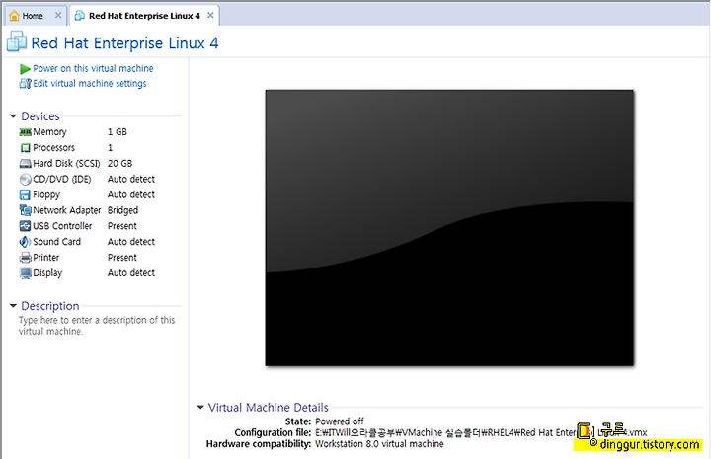Click the 20 GB hard disk value
The image size is (711, 459).
120,163
